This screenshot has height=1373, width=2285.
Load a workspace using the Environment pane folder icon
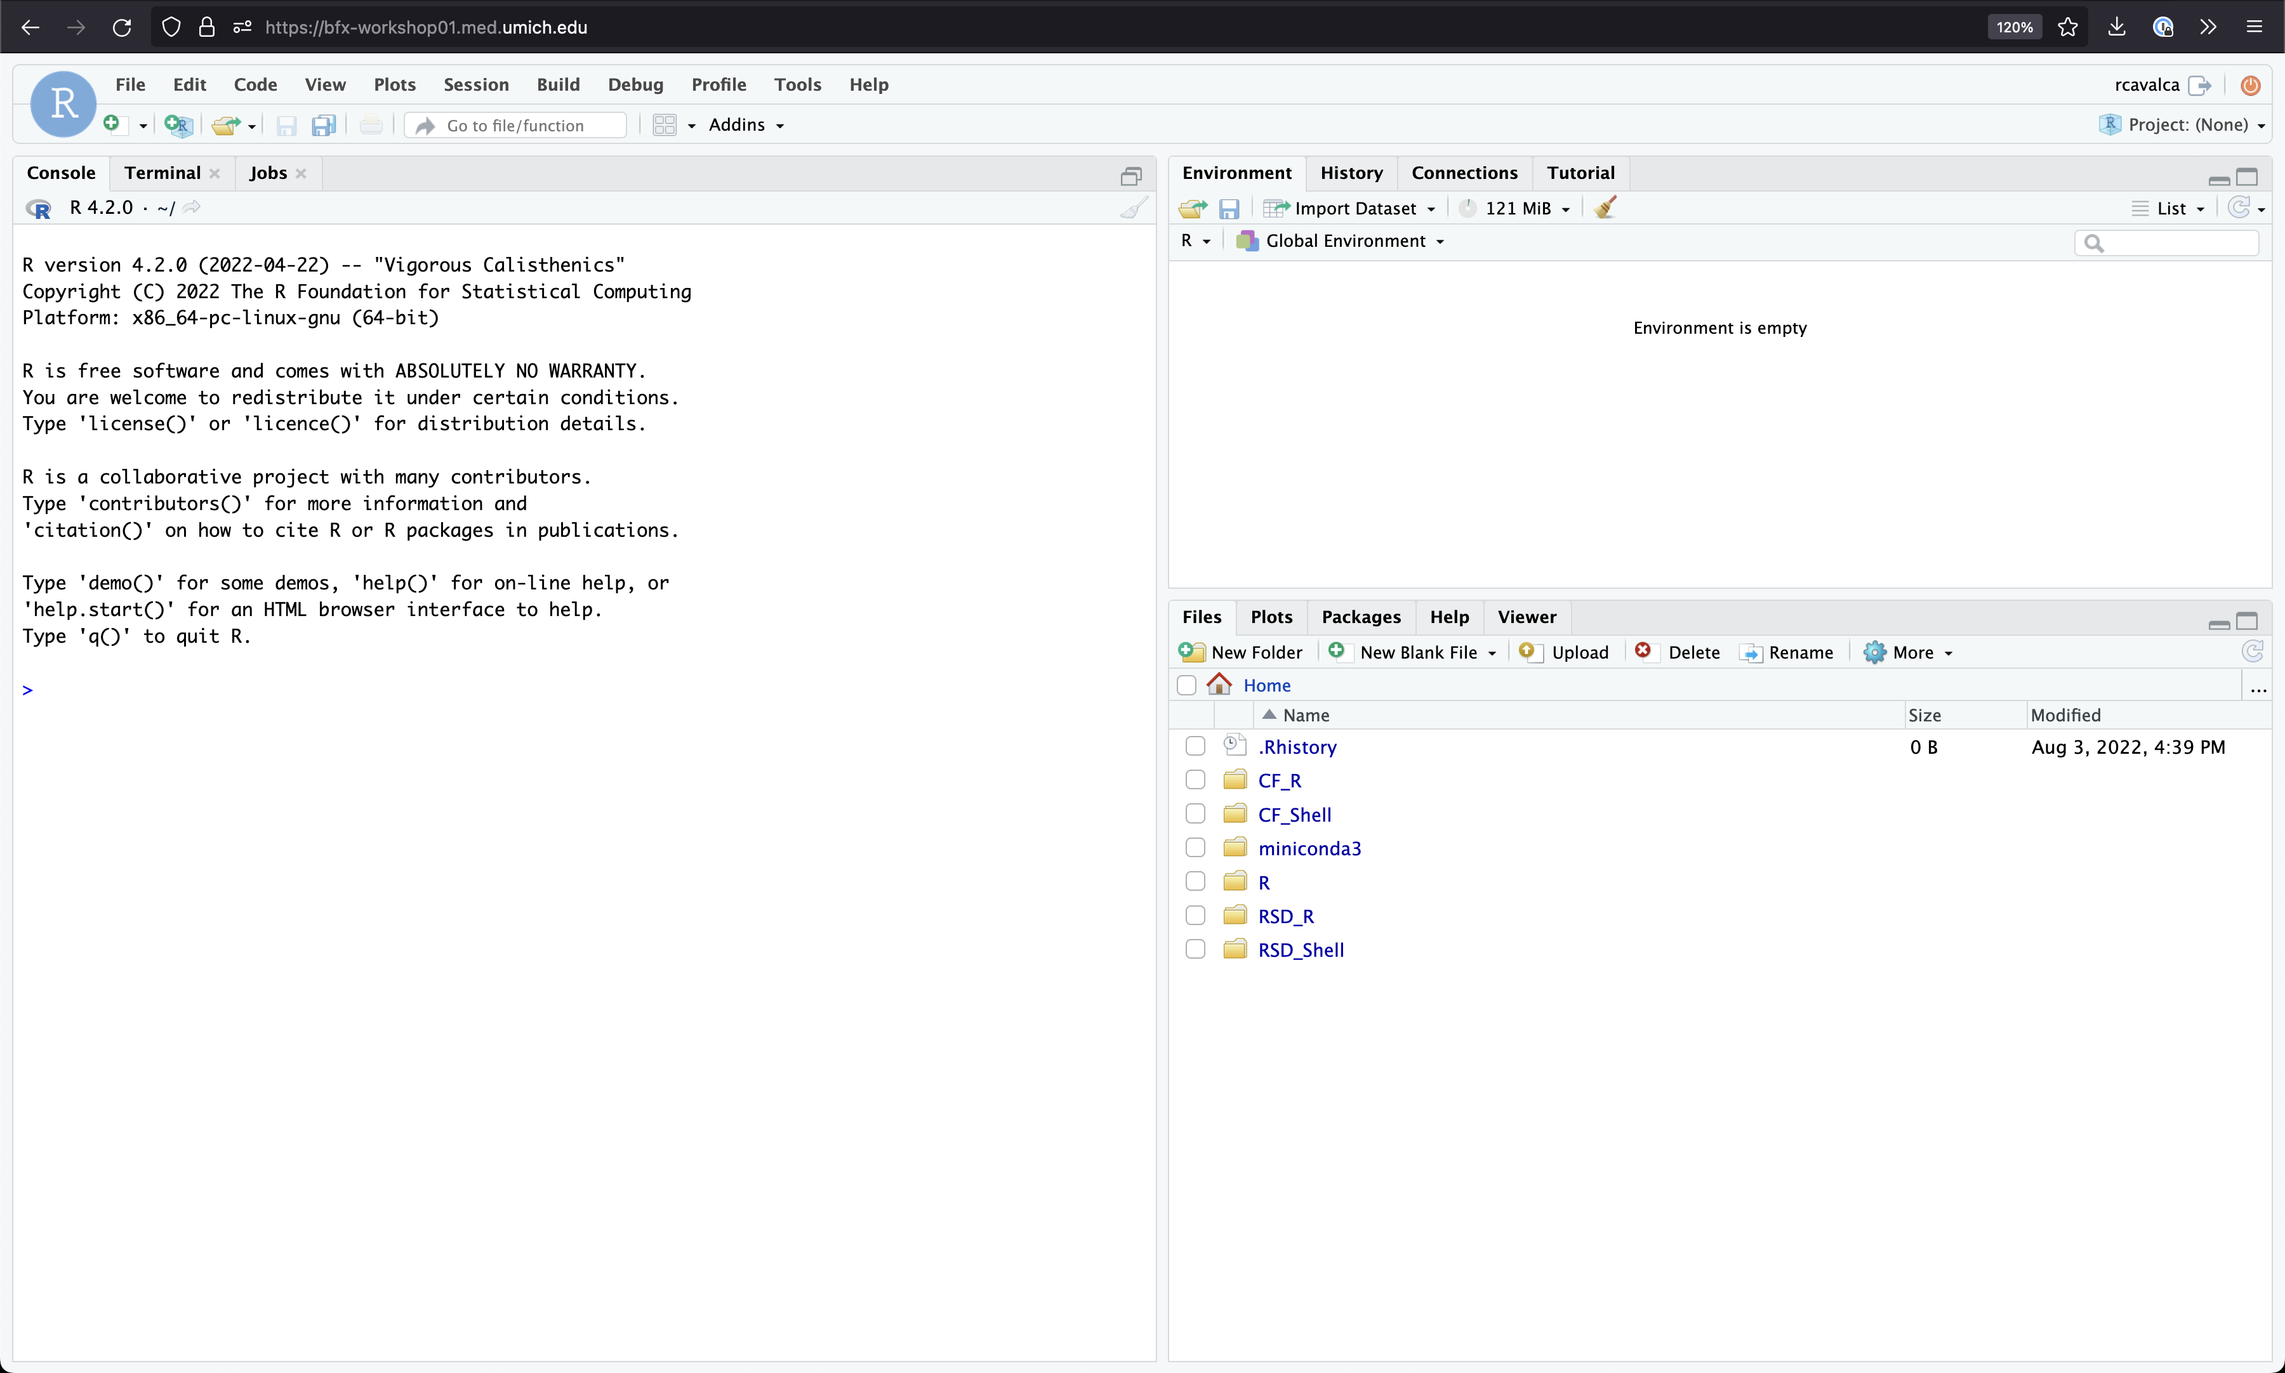[x=1192, y=208]
